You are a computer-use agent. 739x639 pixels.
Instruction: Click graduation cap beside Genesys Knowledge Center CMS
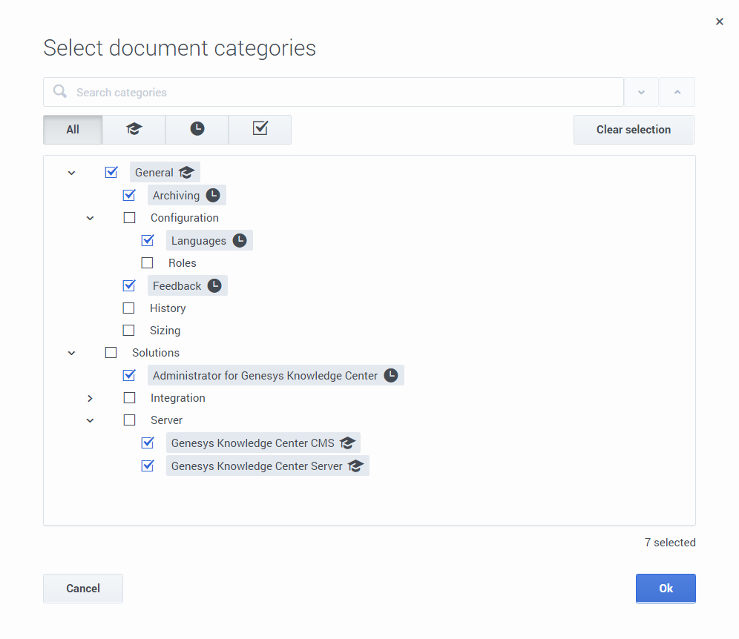coord(347,443)
